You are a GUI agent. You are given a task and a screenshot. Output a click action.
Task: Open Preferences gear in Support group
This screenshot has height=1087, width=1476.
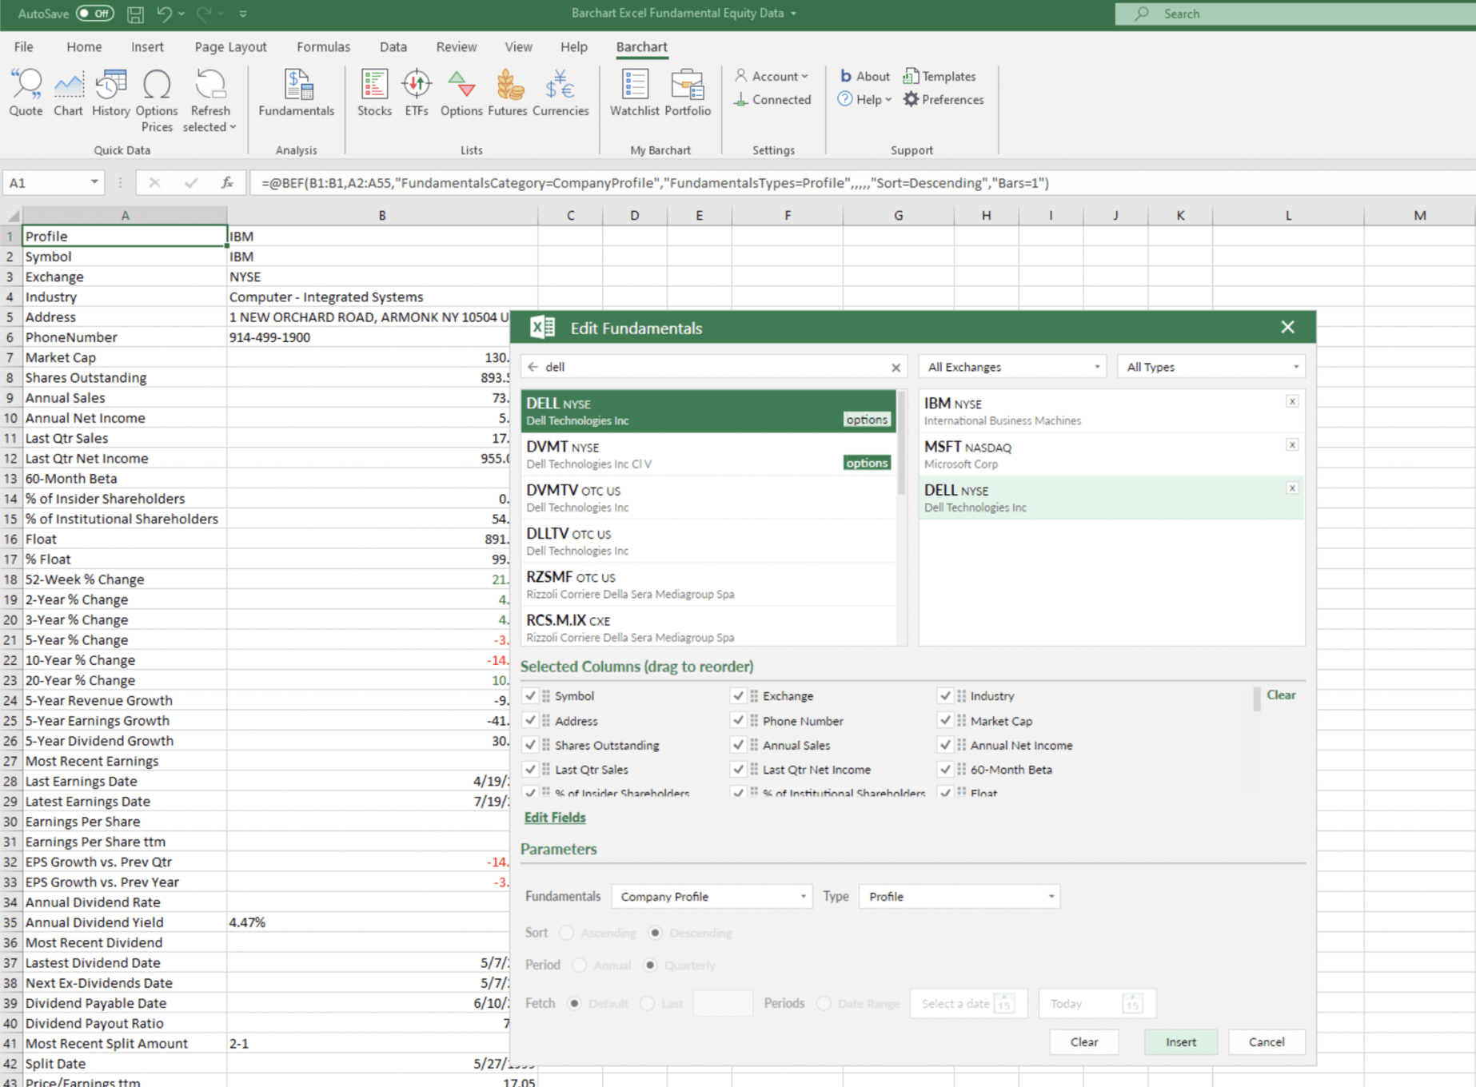tap(943, 100)
